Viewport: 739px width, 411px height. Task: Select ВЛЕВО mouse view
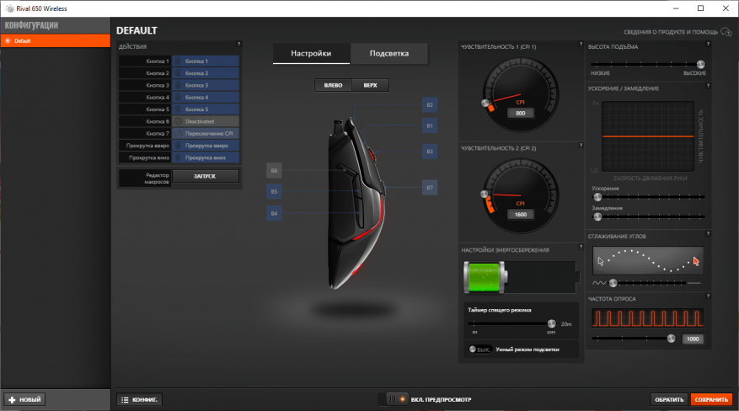point(333,85)
